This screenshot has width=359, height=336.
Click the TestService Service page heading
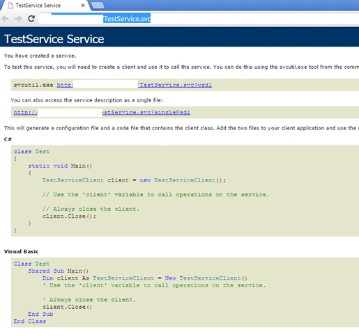click(54, 39)
